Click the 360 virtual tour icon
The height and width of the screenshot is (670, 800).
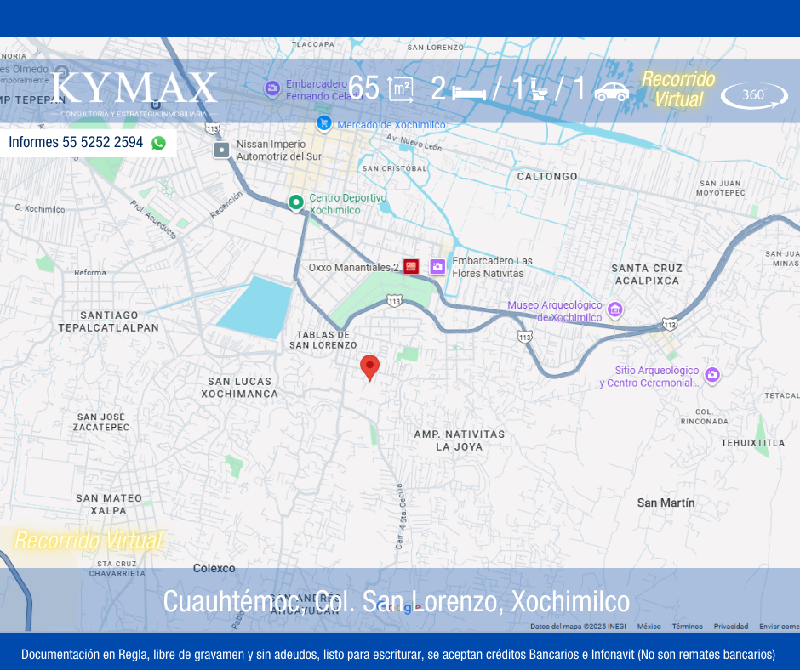754,95
